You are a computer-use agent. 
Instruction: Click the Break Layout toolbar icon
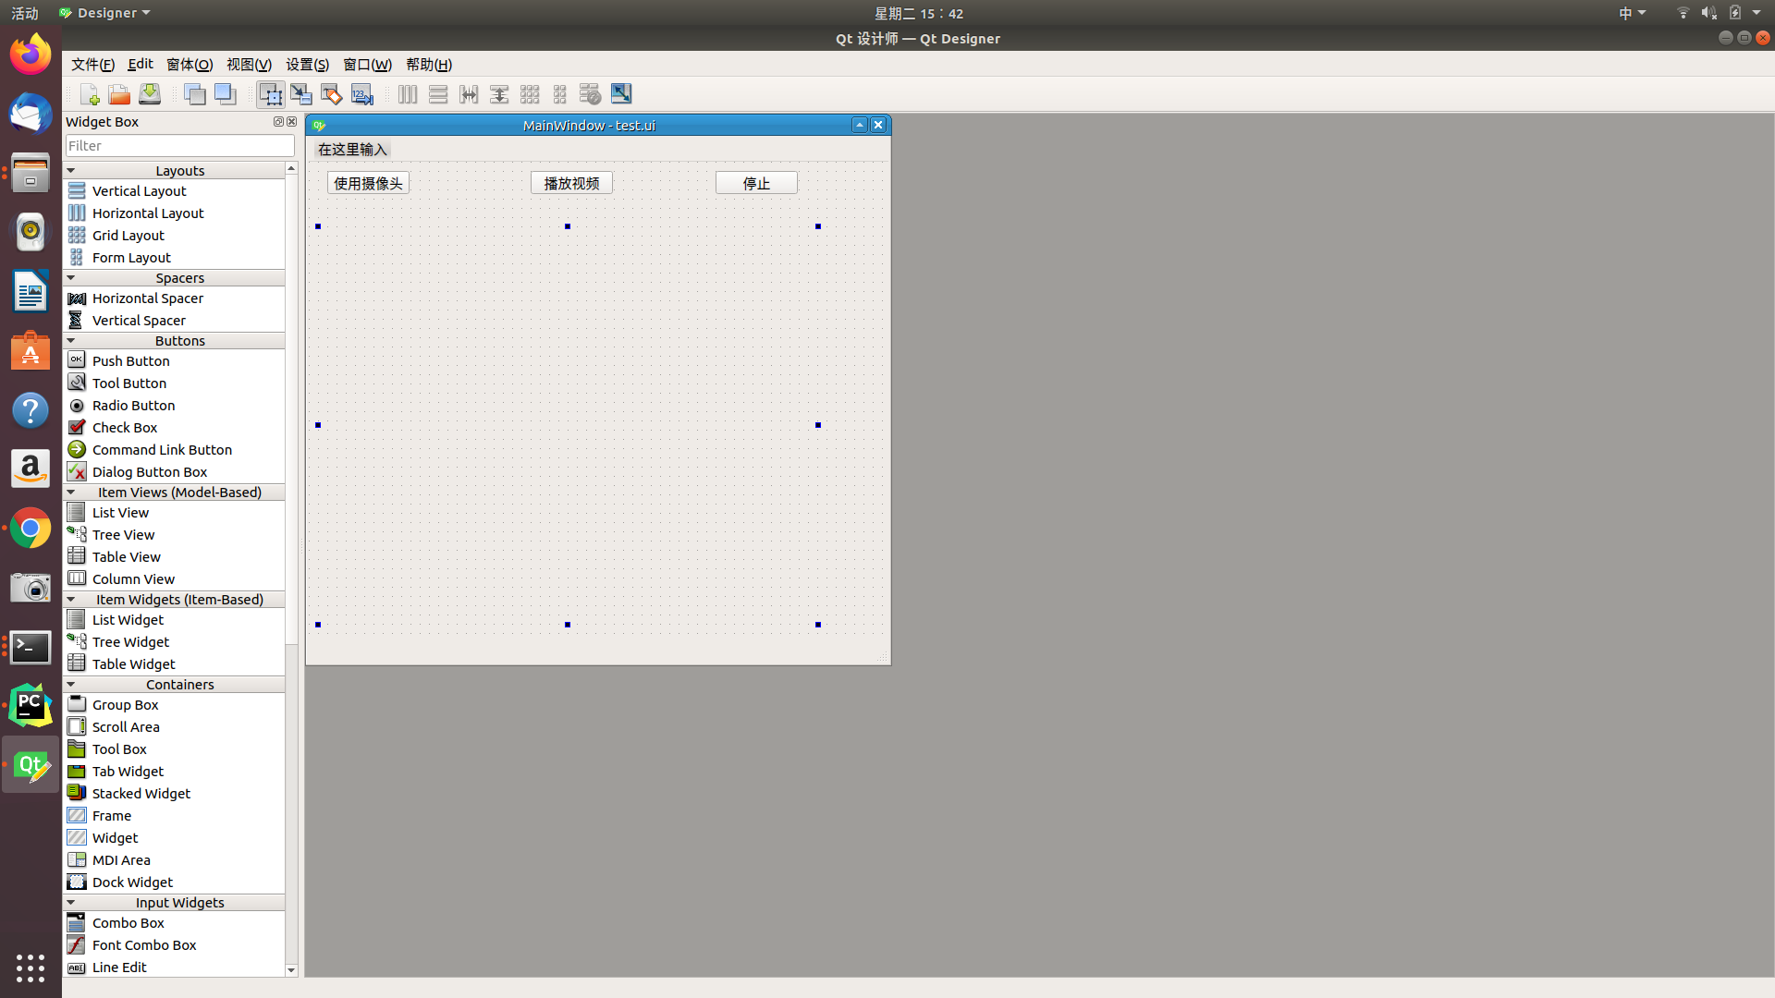[590, 93]
